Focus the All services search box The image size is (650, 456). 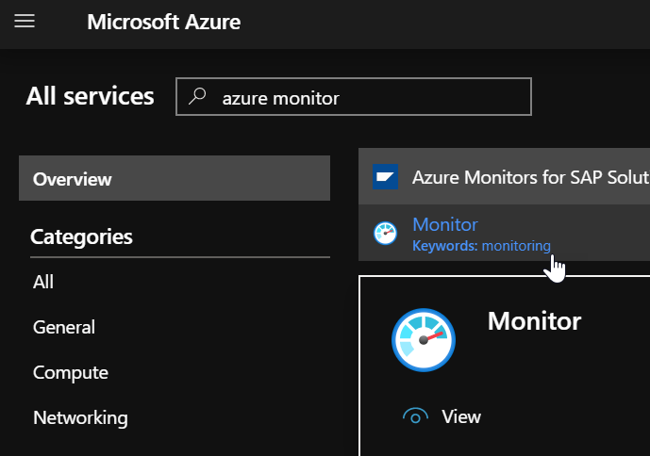click(368, 97)
